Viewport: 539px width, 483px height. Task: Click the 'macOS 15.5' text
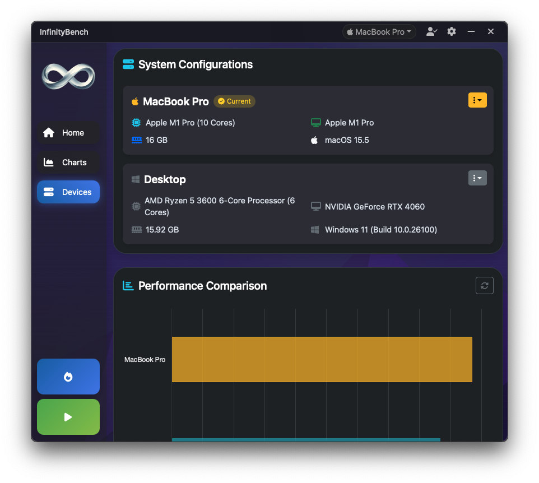coord(347,140)
